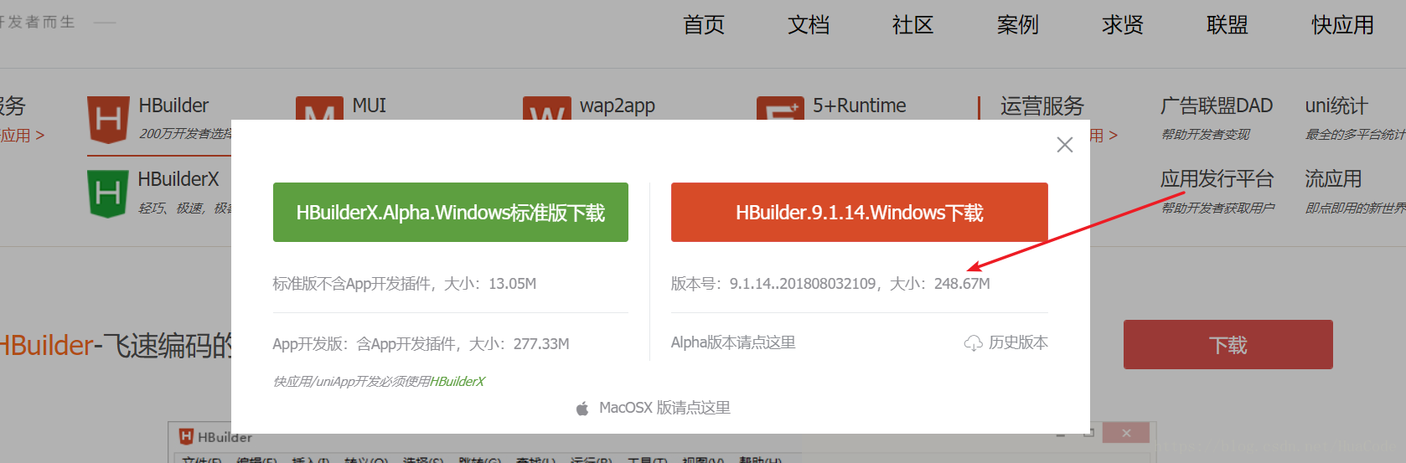1406x463 pixels.
Task: Open 快应用 in top navigation
Action: tap(1343, 25)
